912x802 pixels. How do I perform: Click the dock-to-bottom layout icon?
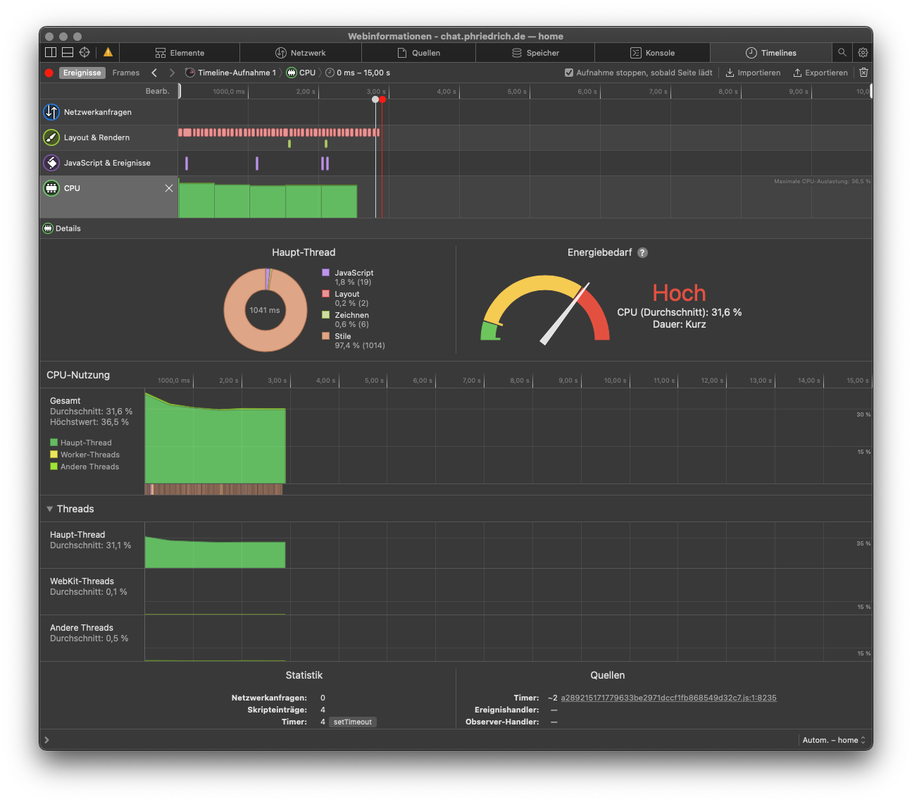coord(68,52)
